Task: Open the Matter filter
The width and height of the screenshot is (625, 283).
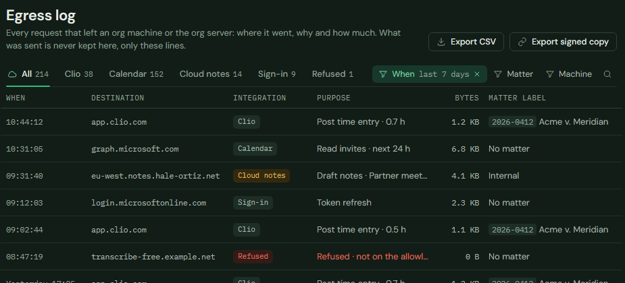Action: coord(514,74)
